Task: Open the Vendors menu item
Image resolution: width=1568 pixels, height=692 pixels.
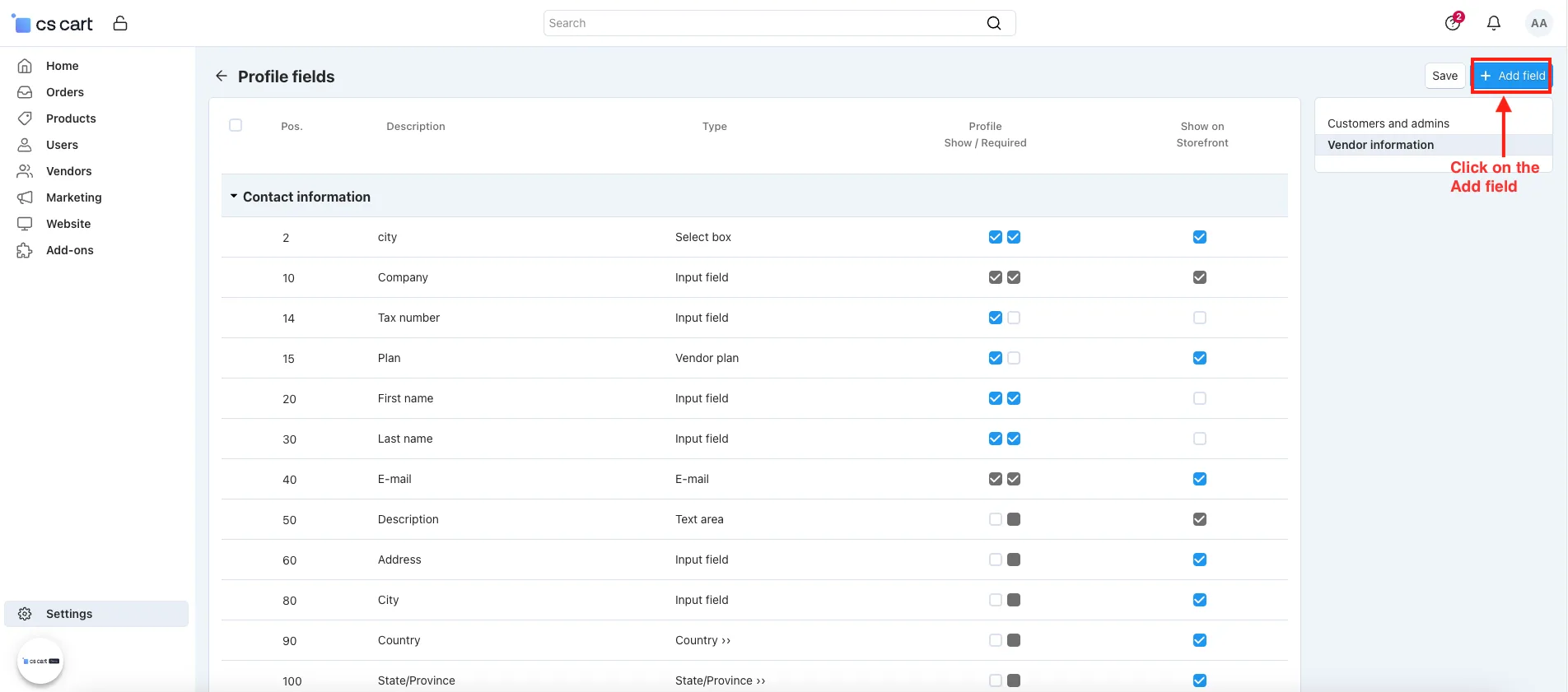Action: [69, 171]
